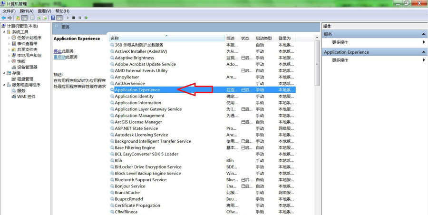Toggle the show/hide action pane icon
Viewport: 428px width, 215px height.
pos(60,18)
